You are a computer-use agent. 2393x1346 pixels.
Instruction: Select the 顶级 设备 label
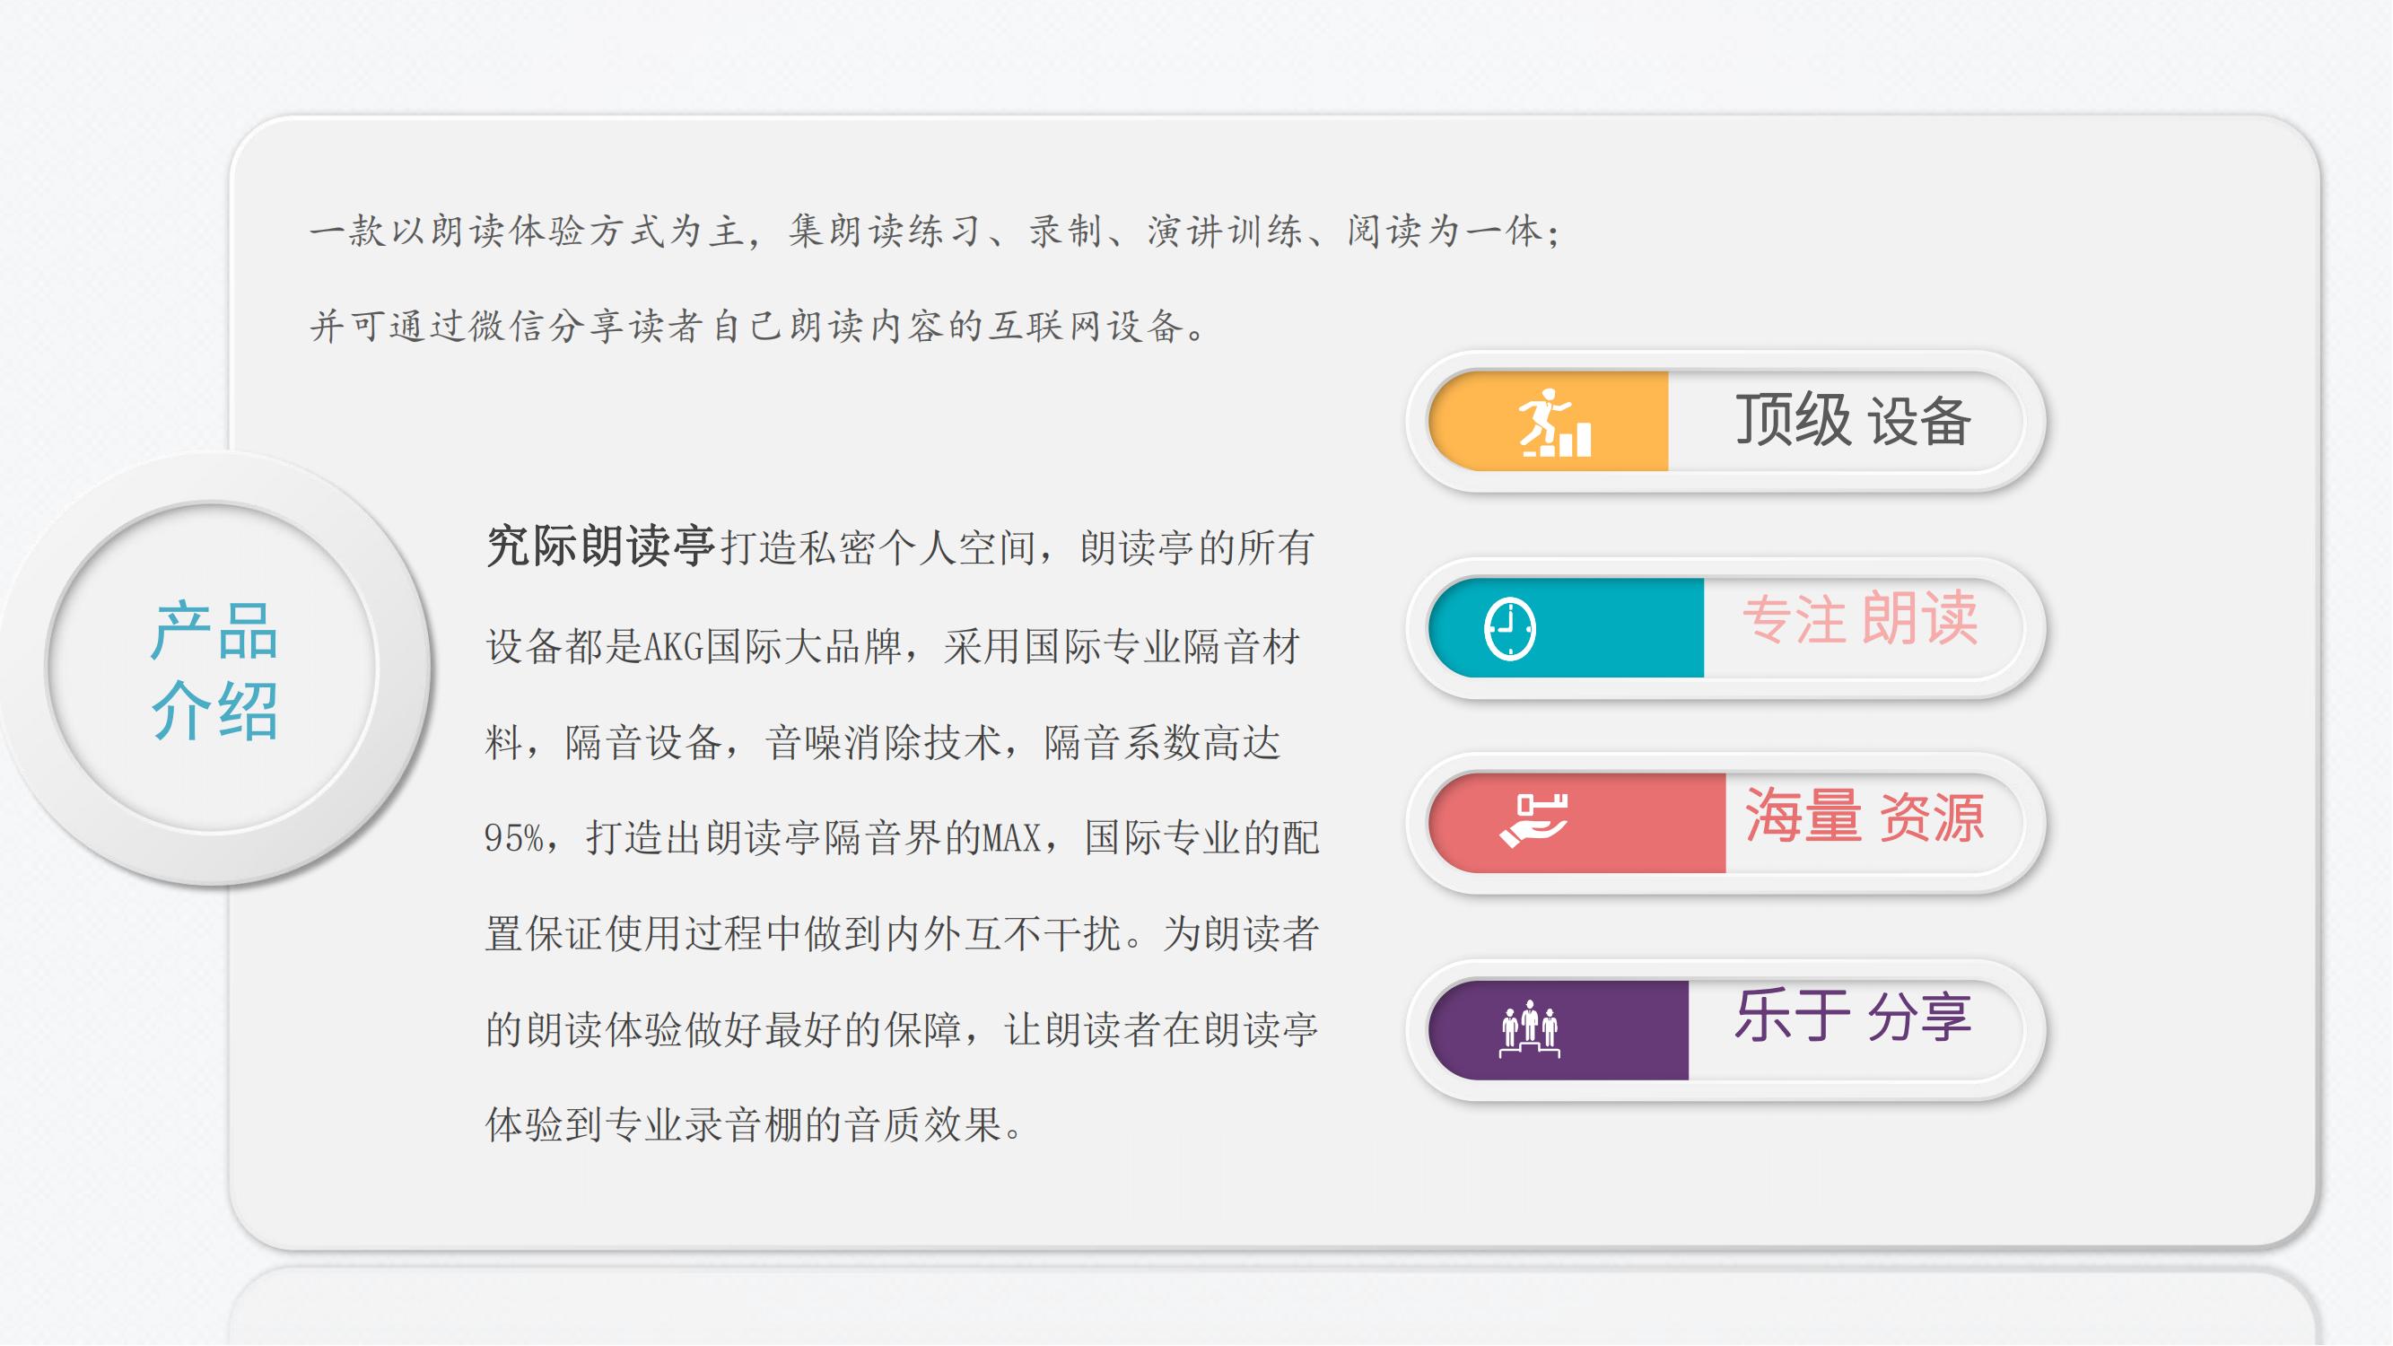[1852, 420]
